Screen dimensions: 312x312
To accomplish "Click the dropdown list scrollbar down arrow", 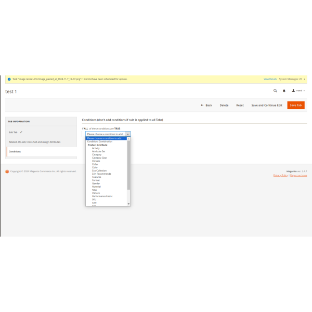I will click(x=129, y=204).
